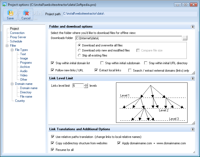Open the downloads folder browse button
Viewport: 200px width, 157px height.
click(185, 38)
